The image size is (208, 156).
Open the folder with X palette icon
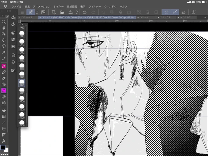[x=13, y=71]
